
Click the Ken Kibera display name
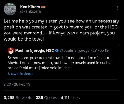pyautogui.click(x=30, y=7)
